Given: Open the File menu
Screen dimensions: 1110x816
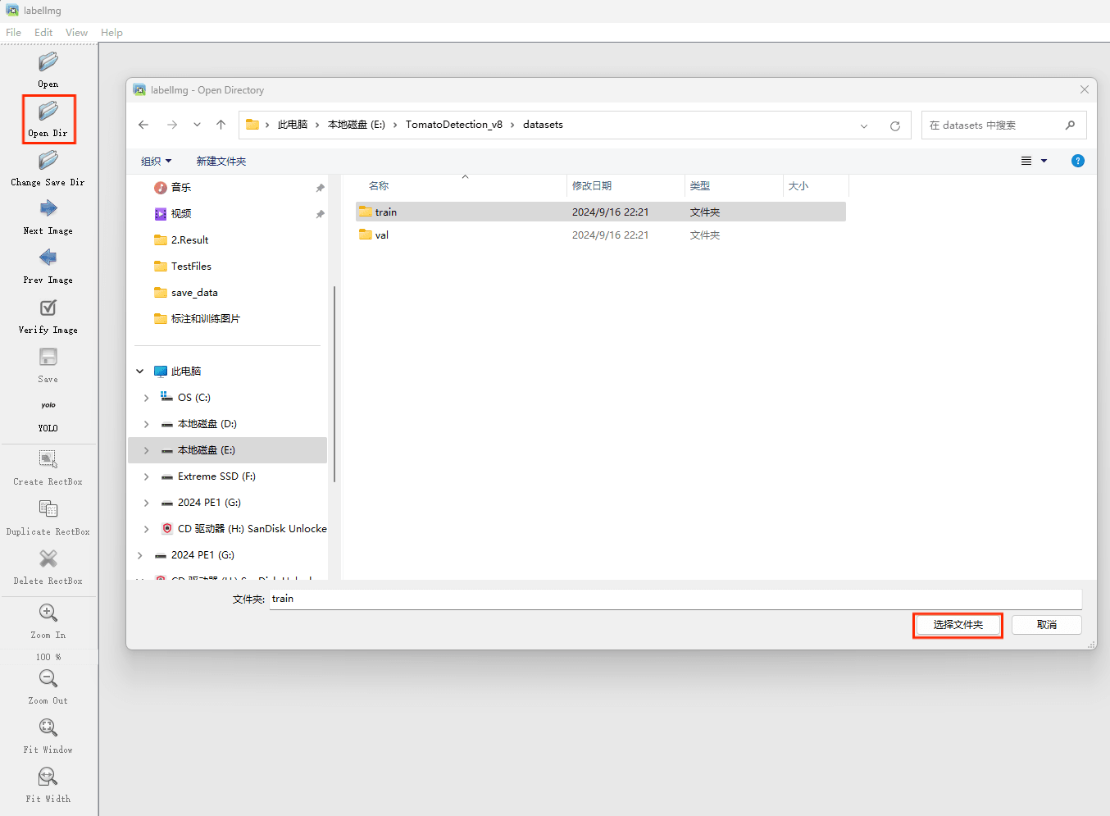Looking at the screenshot, I should point(14,33).
